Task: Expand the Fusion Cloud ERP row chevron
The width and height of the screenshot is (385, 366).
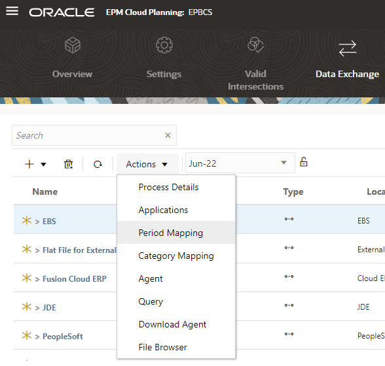Action: tap(37, 279)
